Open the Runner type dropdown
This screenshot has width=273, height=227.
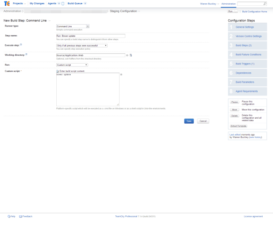[x=73, y=26]
